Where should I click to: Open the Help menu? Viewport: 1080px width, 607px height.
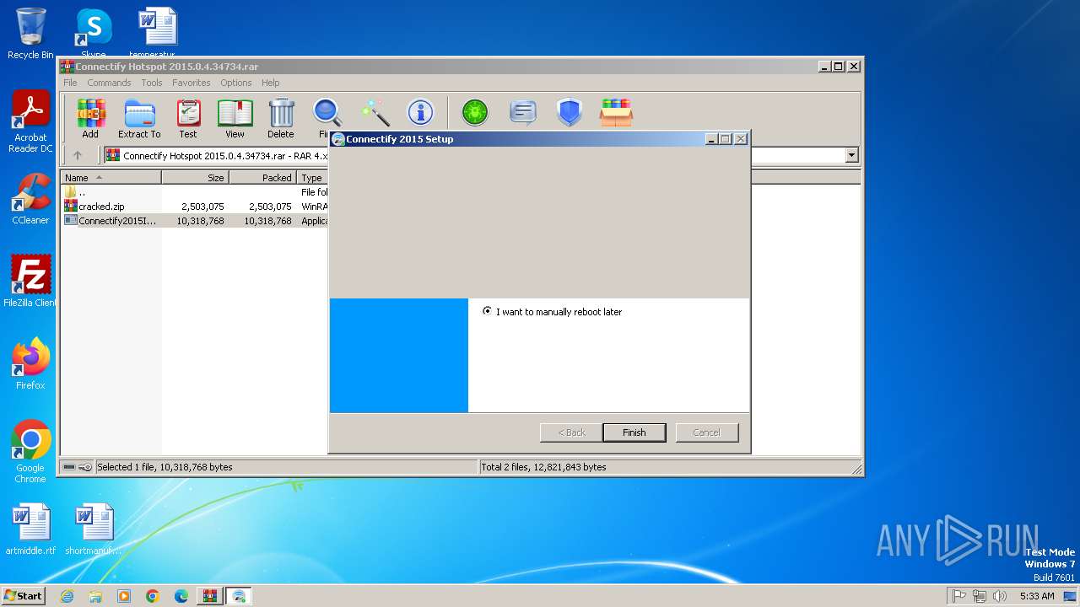270,83
